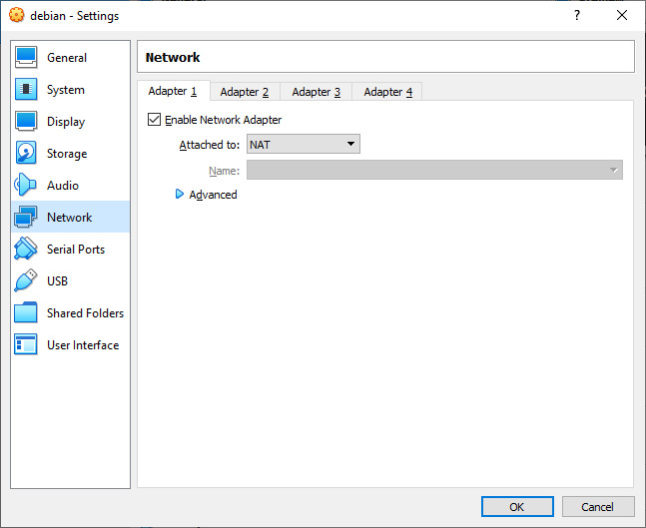Go to Shared Folders settings label
This screenshot has height=528, width=646.
pos(85,313)
